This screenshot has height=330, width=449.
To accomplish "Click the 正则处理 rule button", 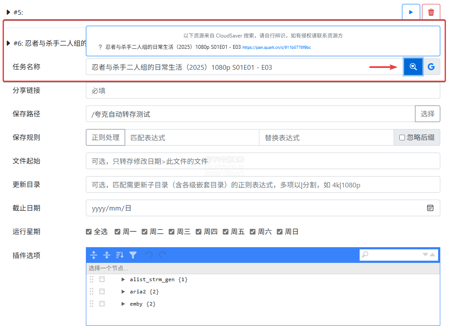I will 105,137.
